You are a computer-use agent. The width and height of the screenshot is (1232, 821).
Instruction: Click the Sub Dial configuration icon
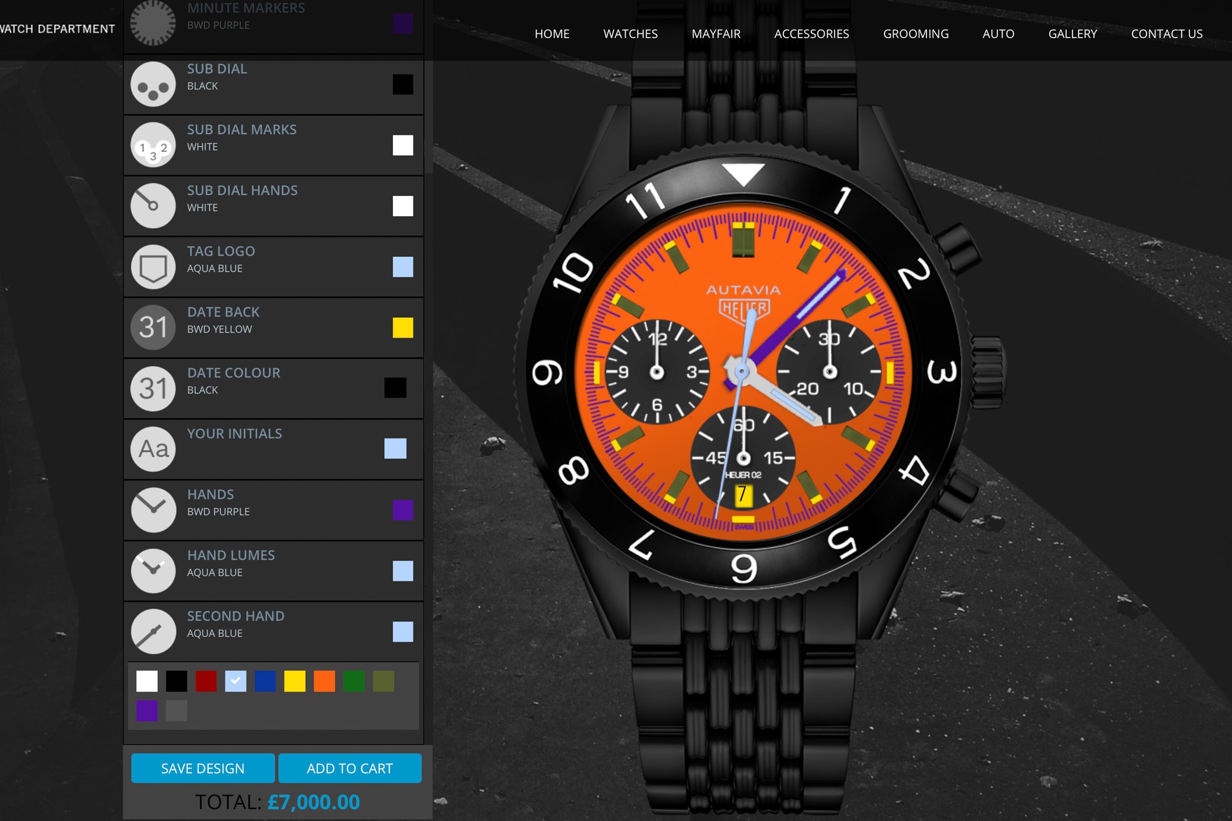152,84
